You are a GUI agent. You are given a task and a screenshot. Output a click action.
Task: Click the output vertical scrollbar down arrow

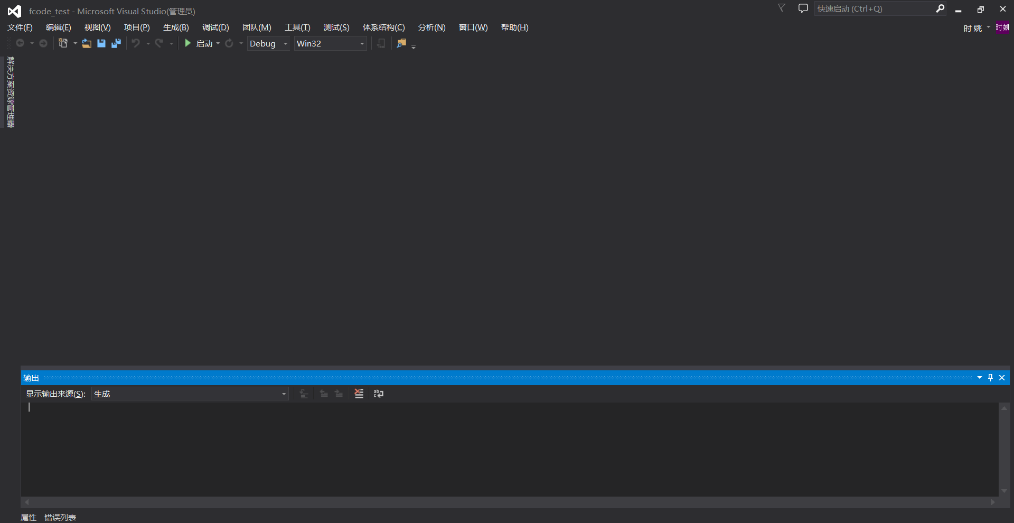coord(1004,491)
